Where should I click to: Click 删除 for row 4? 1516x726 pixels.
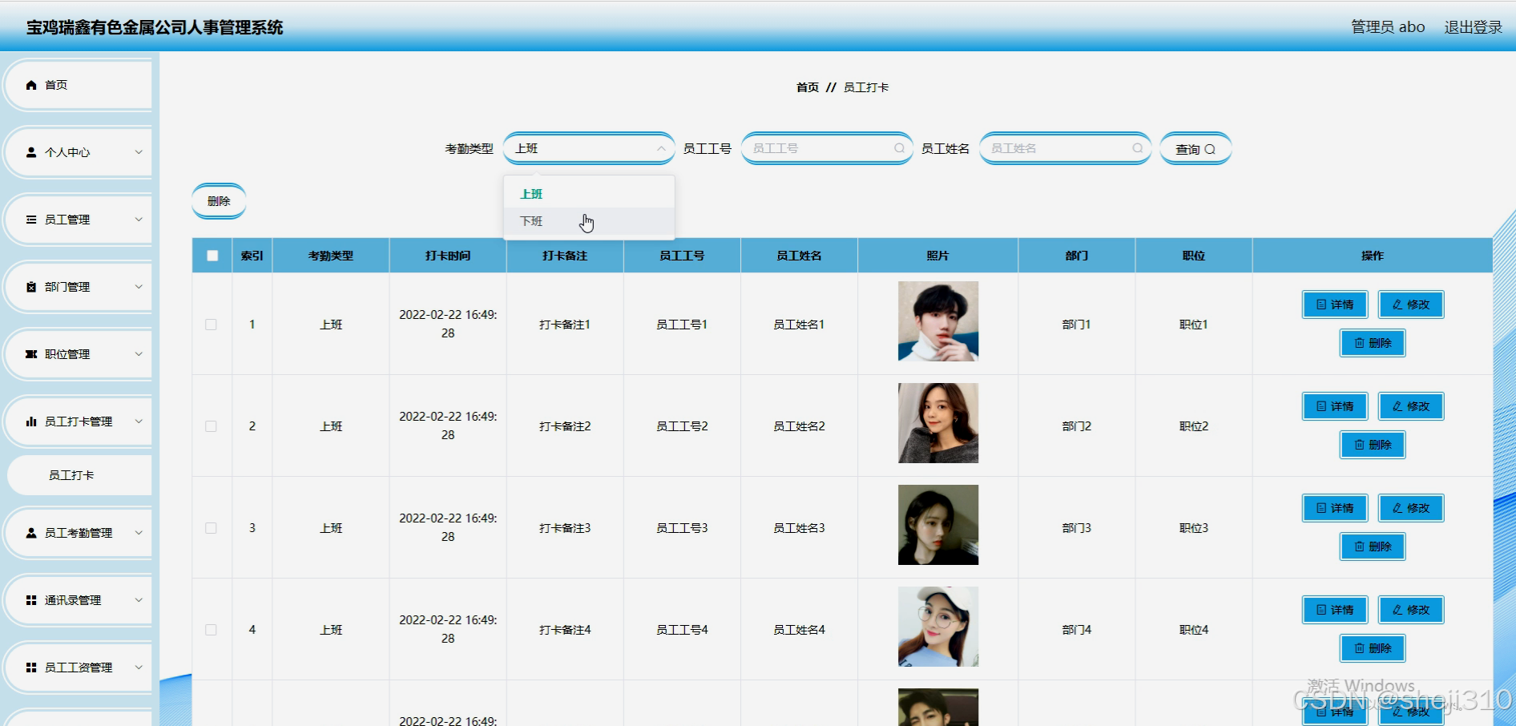click(x=1373, y=648)
